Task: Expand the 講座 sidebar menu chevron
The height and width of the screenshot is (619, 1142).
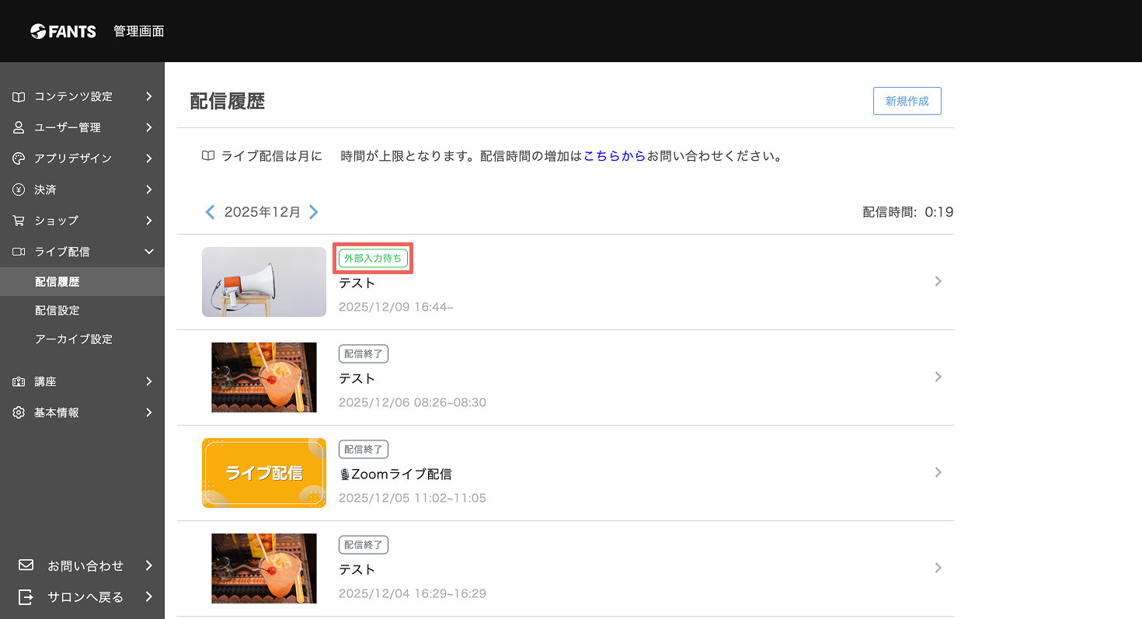Action: point(149,381)
